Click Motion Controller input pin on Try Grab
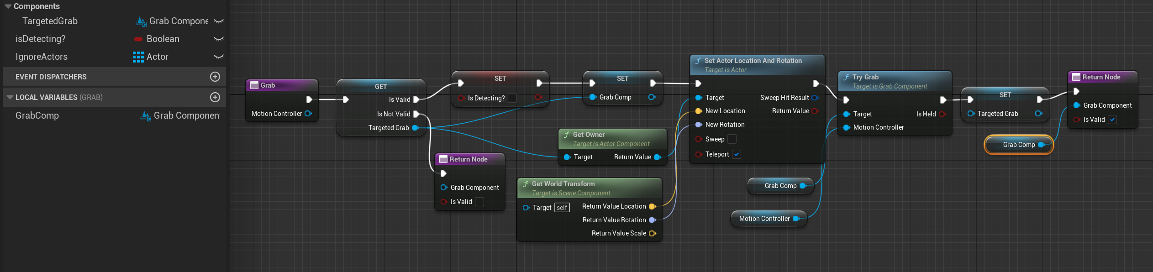Screen dimensions: 1153x272 (x=847, y=127)
